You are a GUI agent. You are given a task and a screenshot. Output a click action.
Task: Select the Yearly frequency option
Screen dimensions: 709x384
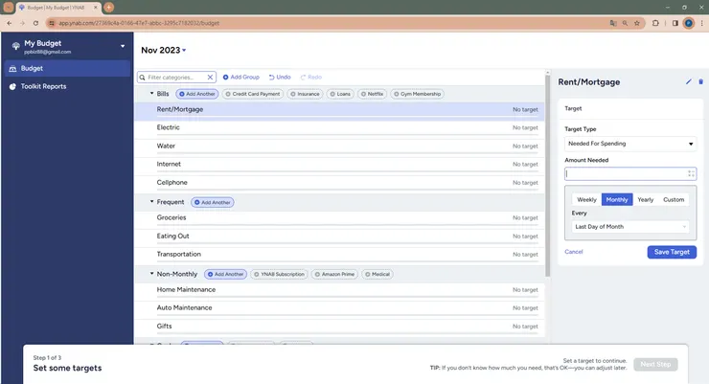[645, 200]
